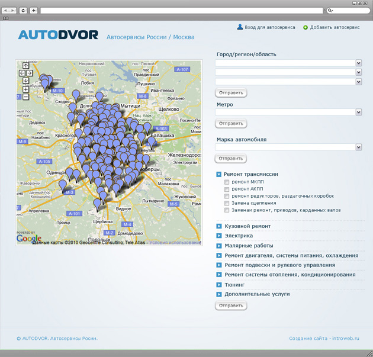
Task: Enable the Замена сцепления option
Action: click(x=227, y=203)
